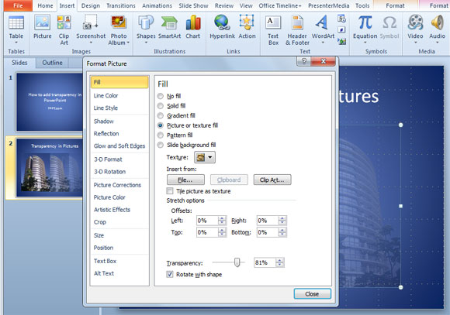Switch to the Design ribbon tab
The height and width of the screenshot is (315, 450).
pos(91,5)
